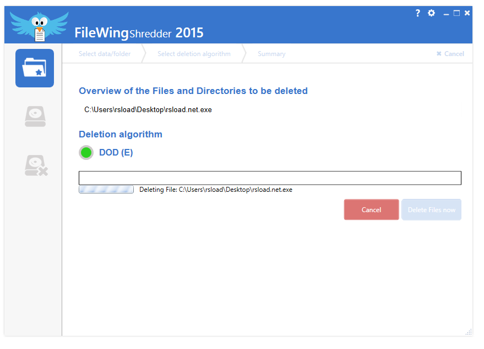The width and height of the screenshot is (484, 349).
Task: Maximize the FileWing Shredder window
Action: pos(456,13)
